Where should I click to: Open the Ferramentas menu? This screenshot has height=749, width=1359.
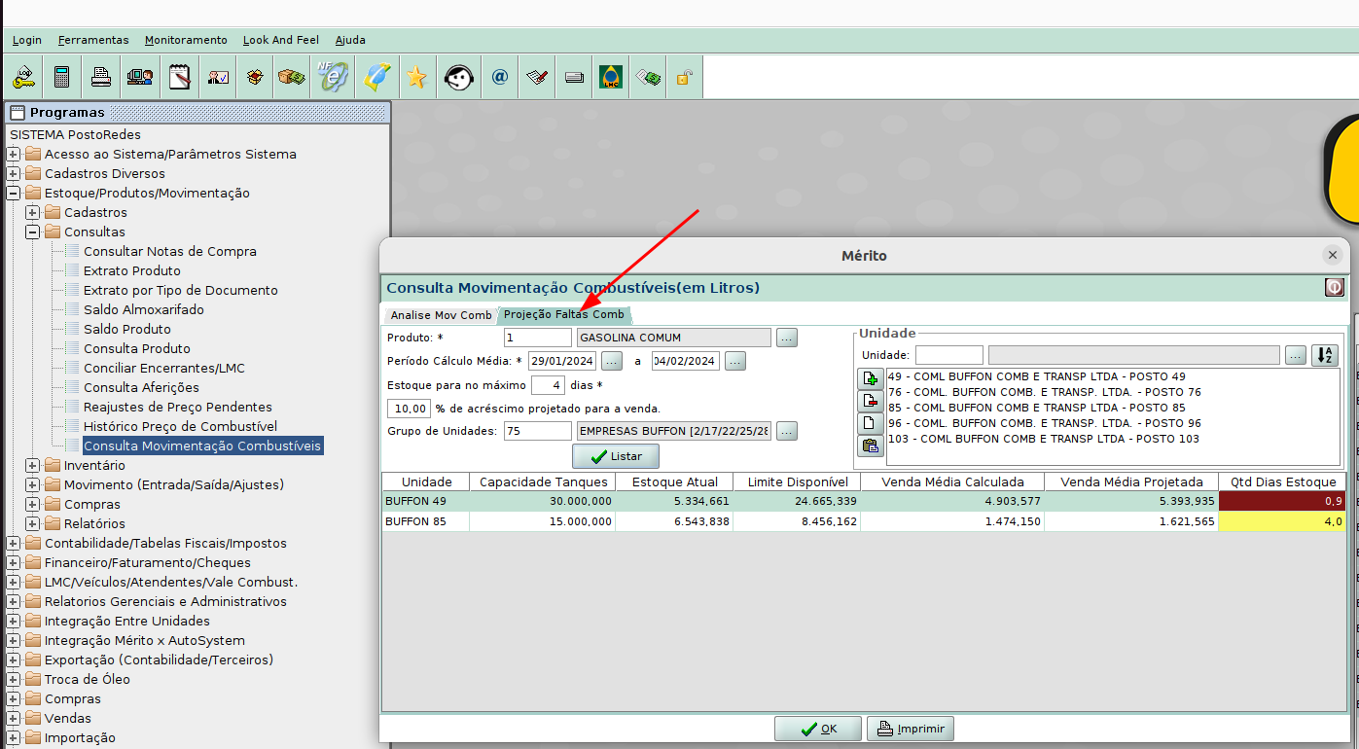93,40
